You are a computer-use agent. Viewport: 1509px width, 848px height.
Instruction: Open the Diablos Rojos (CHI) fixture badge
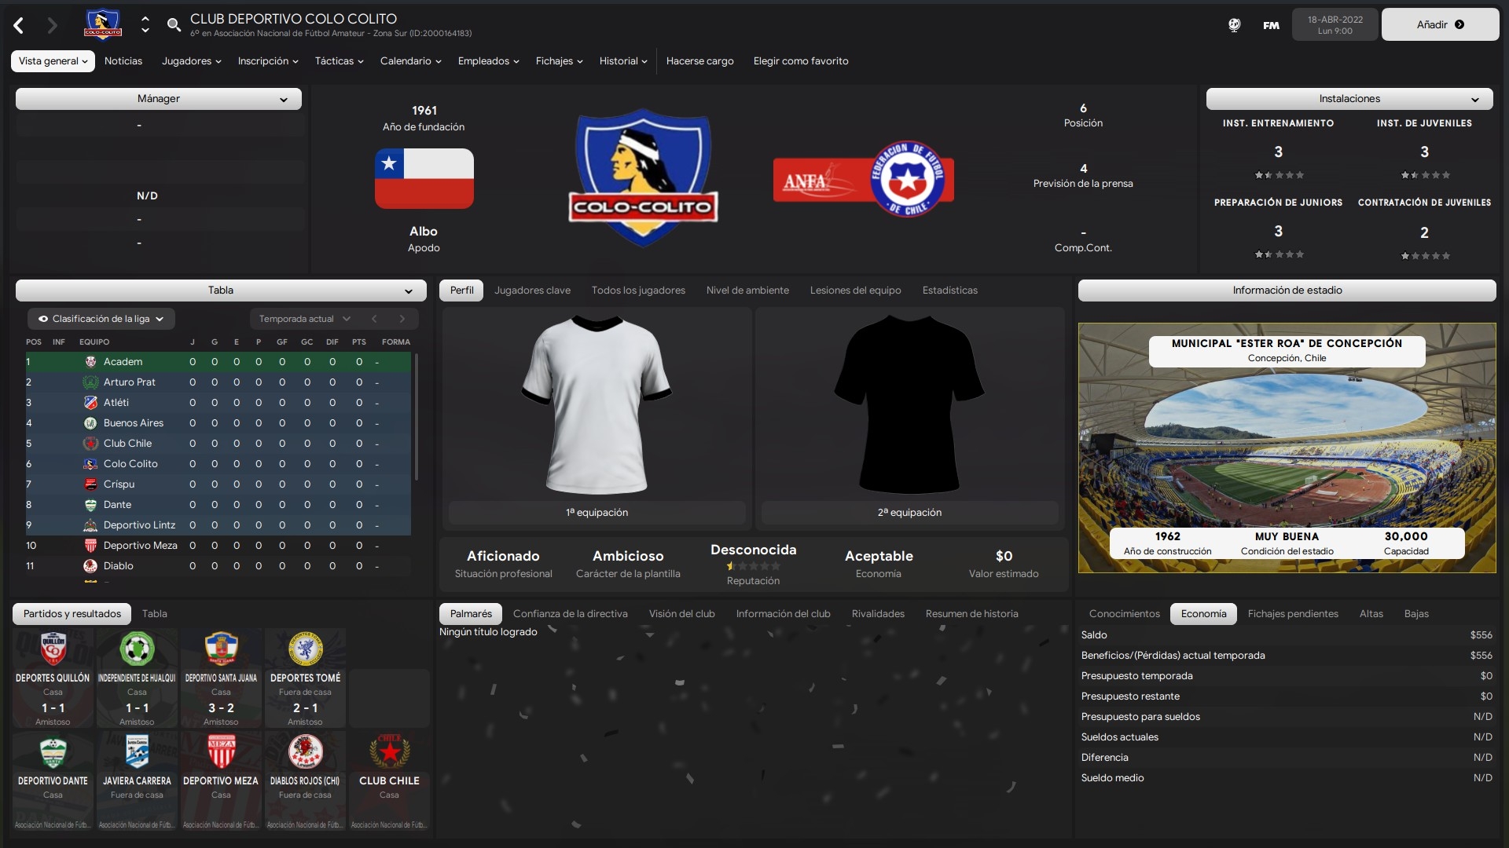pos(305,752)
